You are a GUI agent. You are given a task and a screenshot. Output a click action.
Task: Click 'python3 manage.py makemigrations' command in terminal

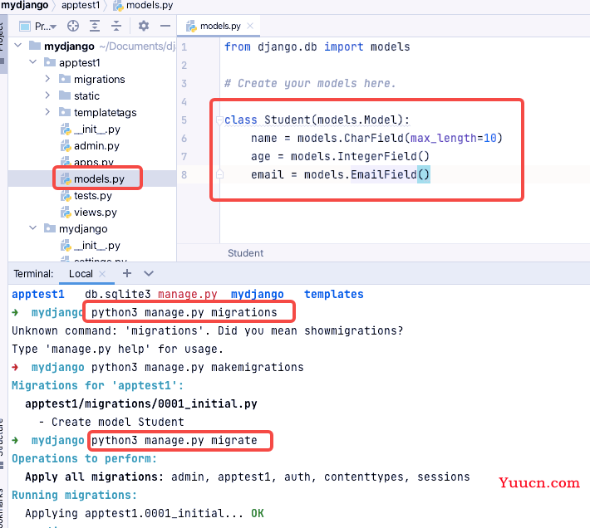pyautogui.click(x=197, y=367)
